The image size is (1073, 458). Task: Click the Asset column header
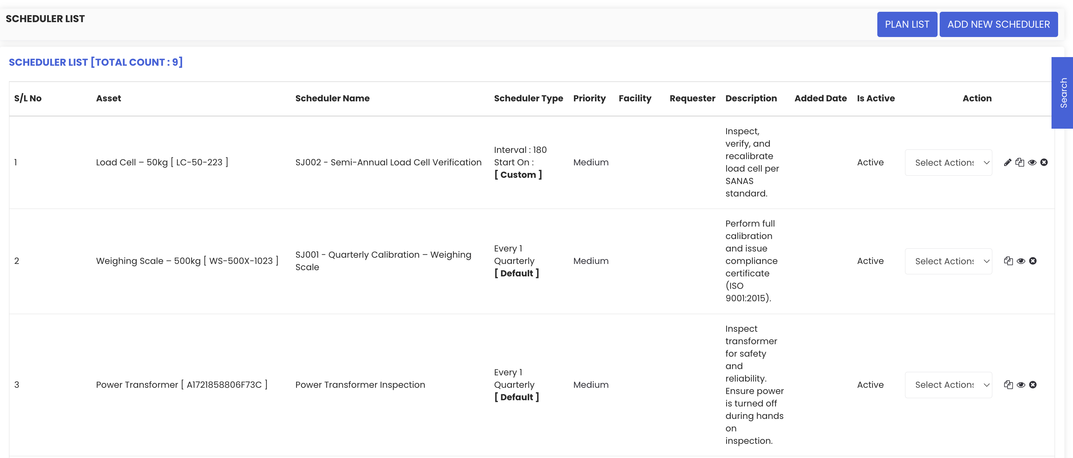[108, 99]
